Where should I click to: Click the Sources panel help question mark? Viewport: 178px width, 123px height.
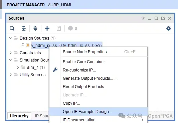143,18
